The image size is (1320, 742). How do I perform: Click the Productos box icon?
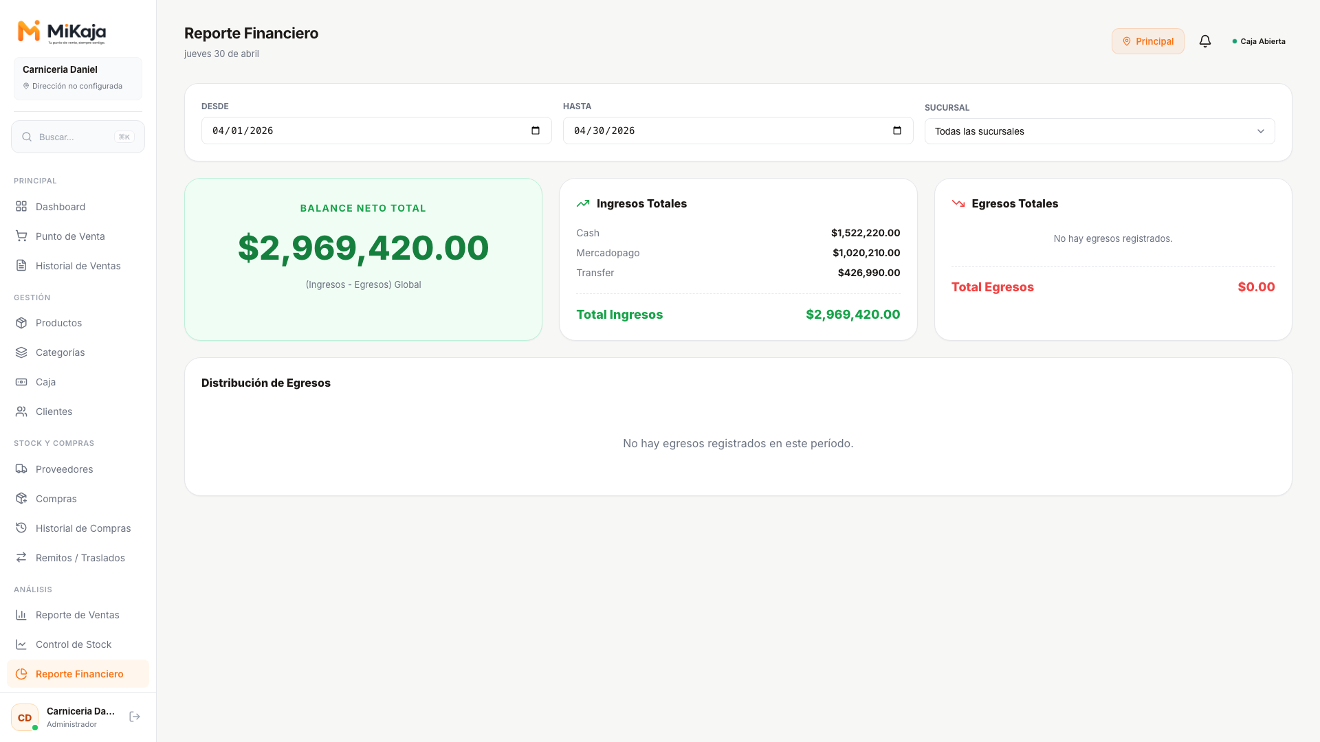pyautogui.click(x=21, y=323)
